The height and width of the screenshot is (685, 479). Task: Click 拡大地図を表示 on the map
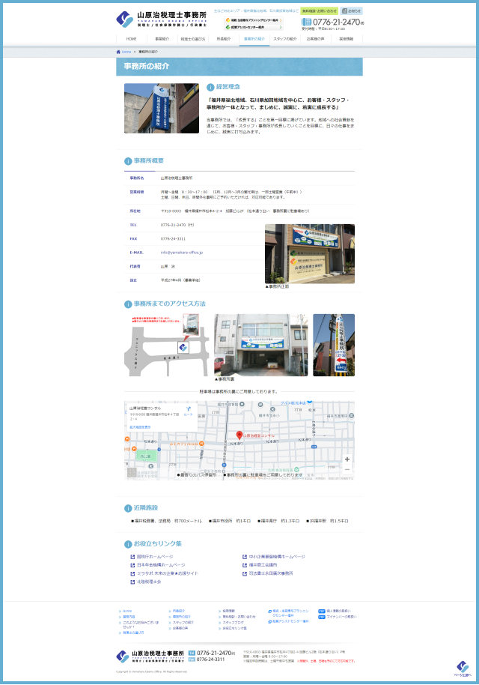point(140,427)
